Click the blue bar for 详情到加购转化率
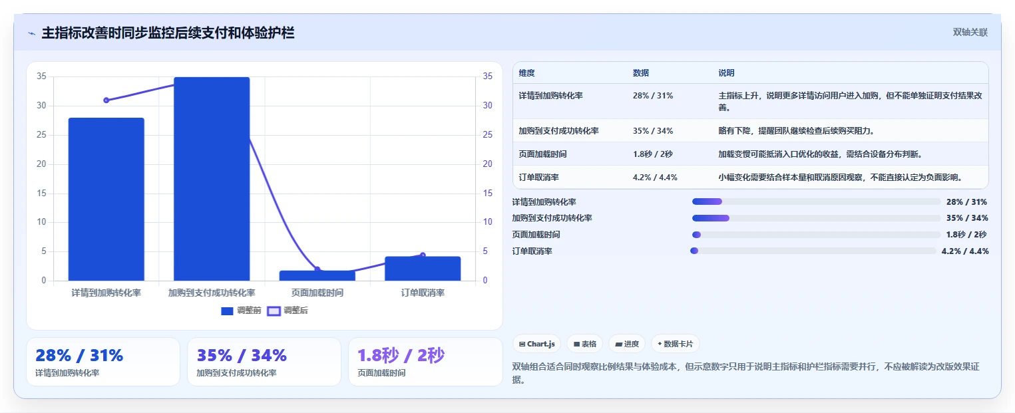The height and width of the screenshot is (413, 1015). pyautogui.click(x=106, y=199)
